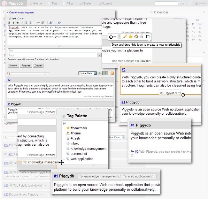The image size is (208, 199).
Task: Expand fragment #25 with the plus icon
Action: [x=5, y=154]
